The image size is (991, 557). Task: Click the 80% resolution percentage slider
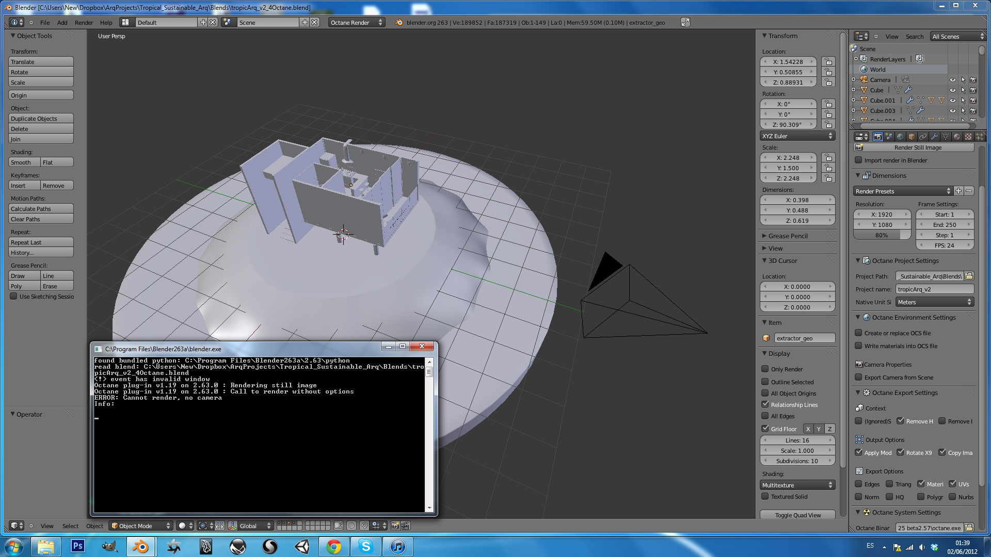pos(882,235)
